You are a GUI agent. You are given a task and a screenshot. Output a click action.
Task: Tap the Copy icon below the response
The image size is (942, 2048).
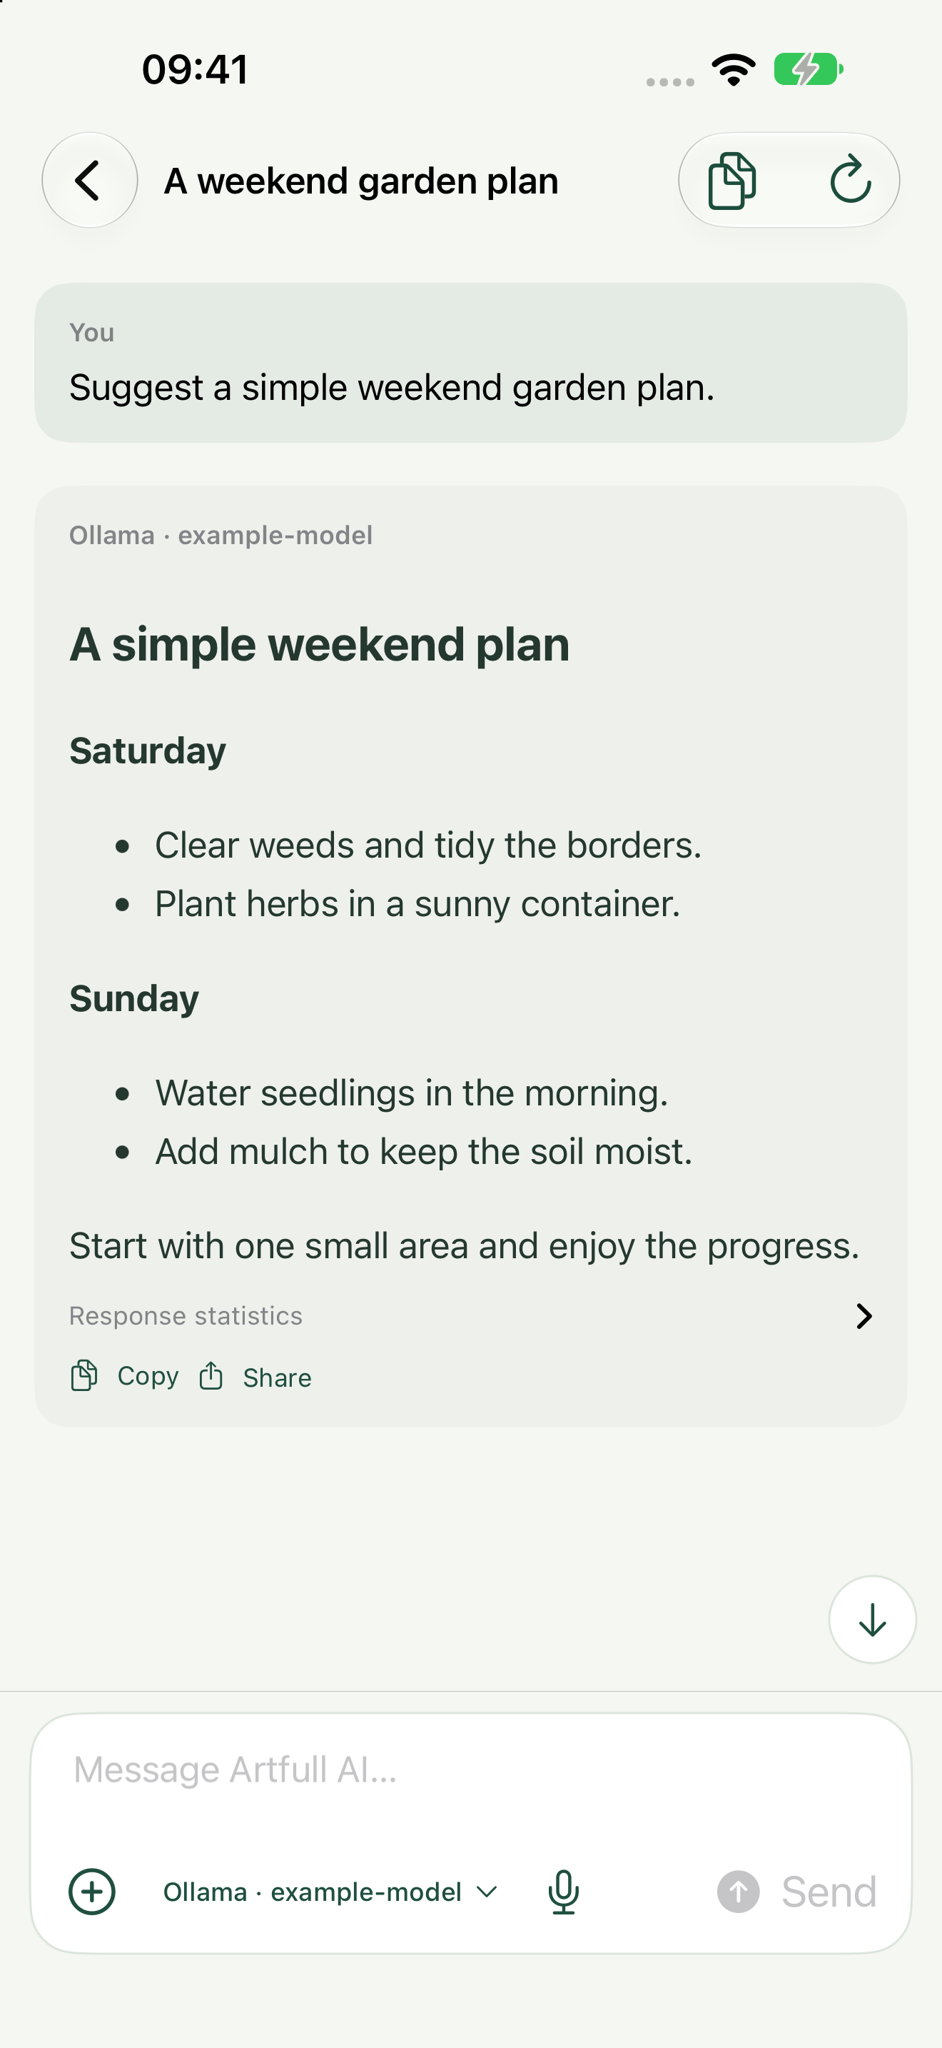tap(83, 1376)
